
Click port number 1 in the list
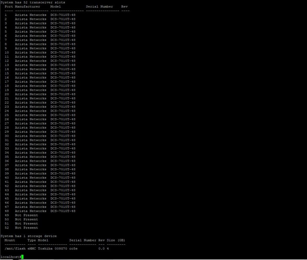coord(6,15)
